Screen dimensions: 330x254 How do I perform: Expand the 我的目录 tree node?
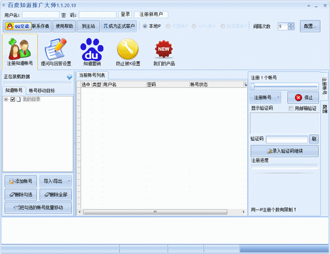(6, 99)
